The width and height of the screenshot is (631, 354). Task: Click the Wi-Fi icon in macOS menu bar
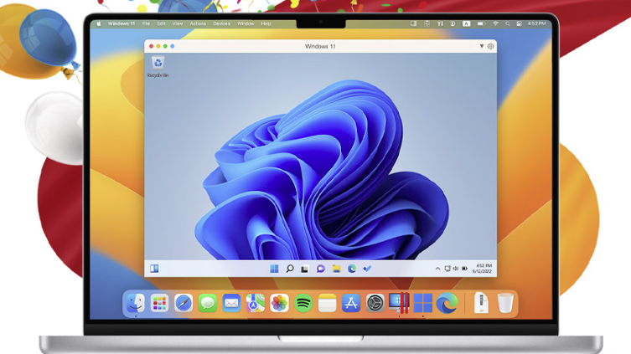click(496, 23)
